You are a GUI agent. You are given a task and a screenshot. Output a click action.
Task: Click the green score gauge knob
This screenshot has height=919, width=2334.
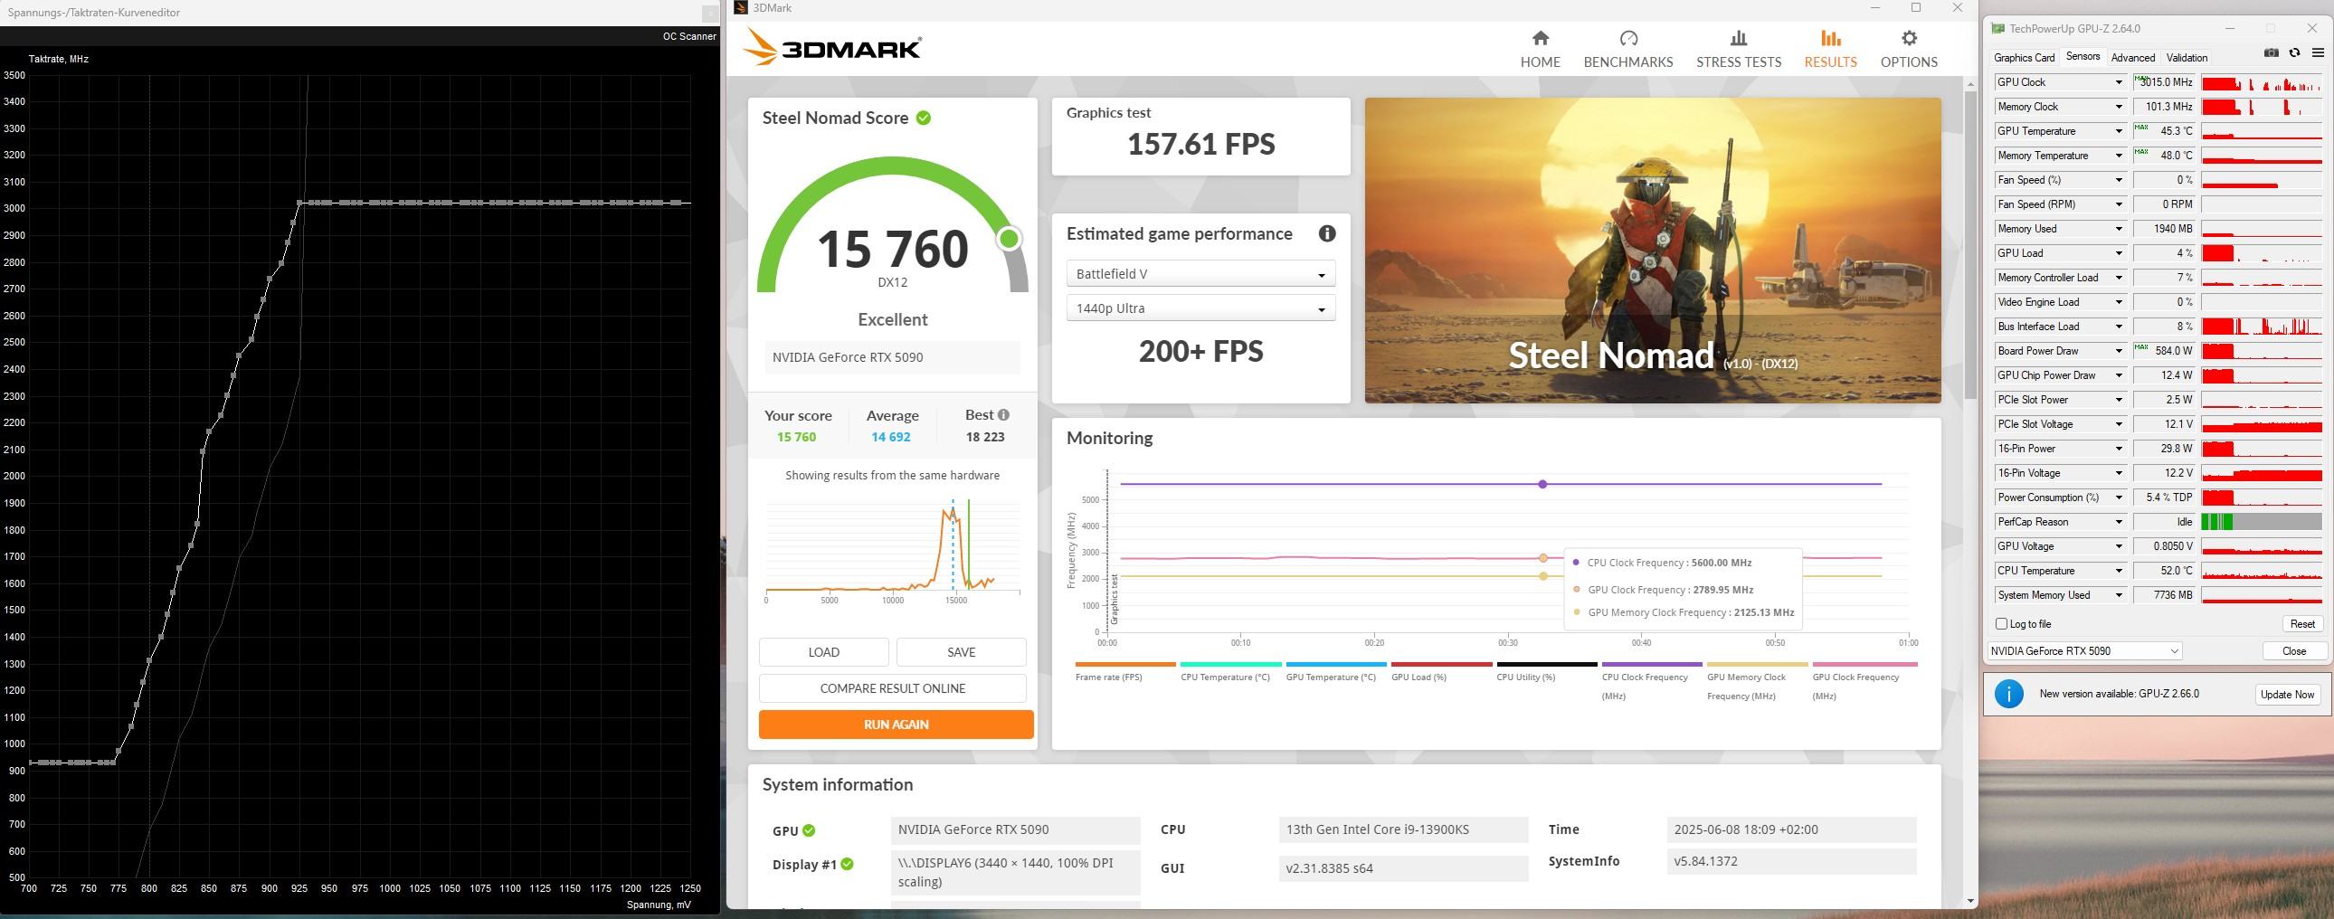click(1009, 239)
